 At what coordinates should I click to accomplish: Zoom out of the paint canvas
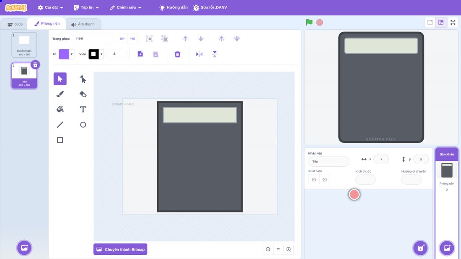268,249
